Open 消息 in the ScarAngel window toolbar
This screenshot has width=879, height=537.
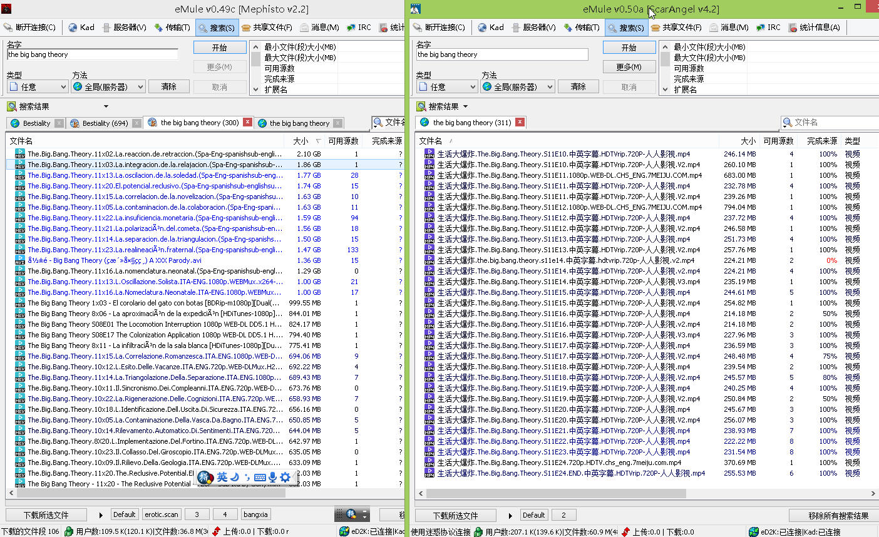[x=729, y=27]
